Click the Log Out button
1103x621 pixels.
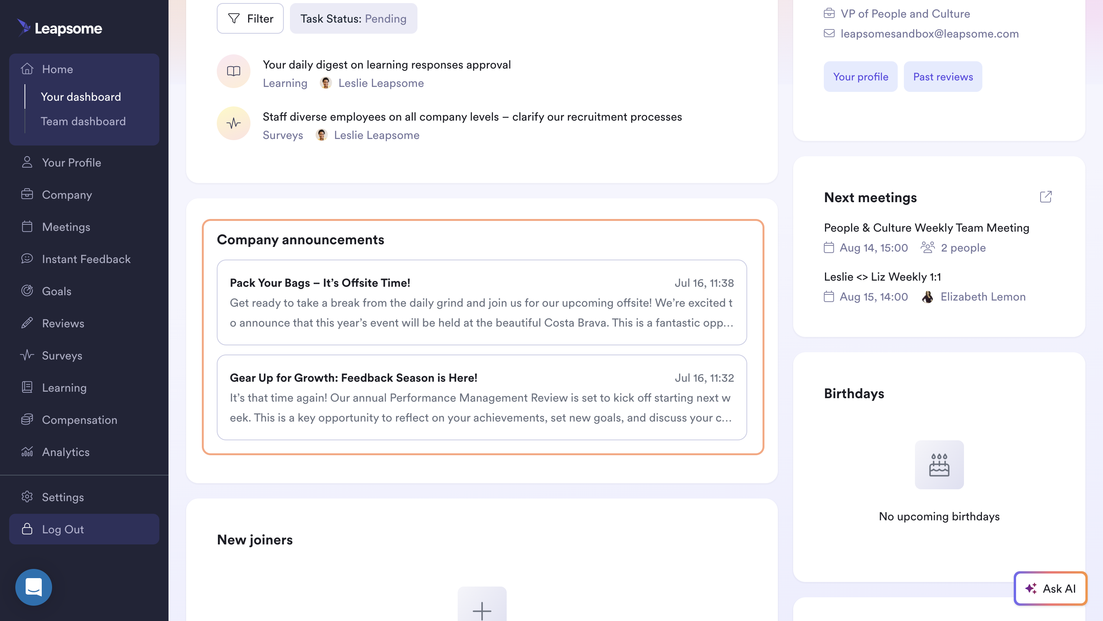tap(84, 529)
